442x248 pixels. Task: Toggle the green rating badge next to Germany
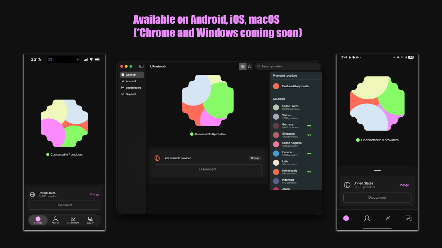point(310,126)
